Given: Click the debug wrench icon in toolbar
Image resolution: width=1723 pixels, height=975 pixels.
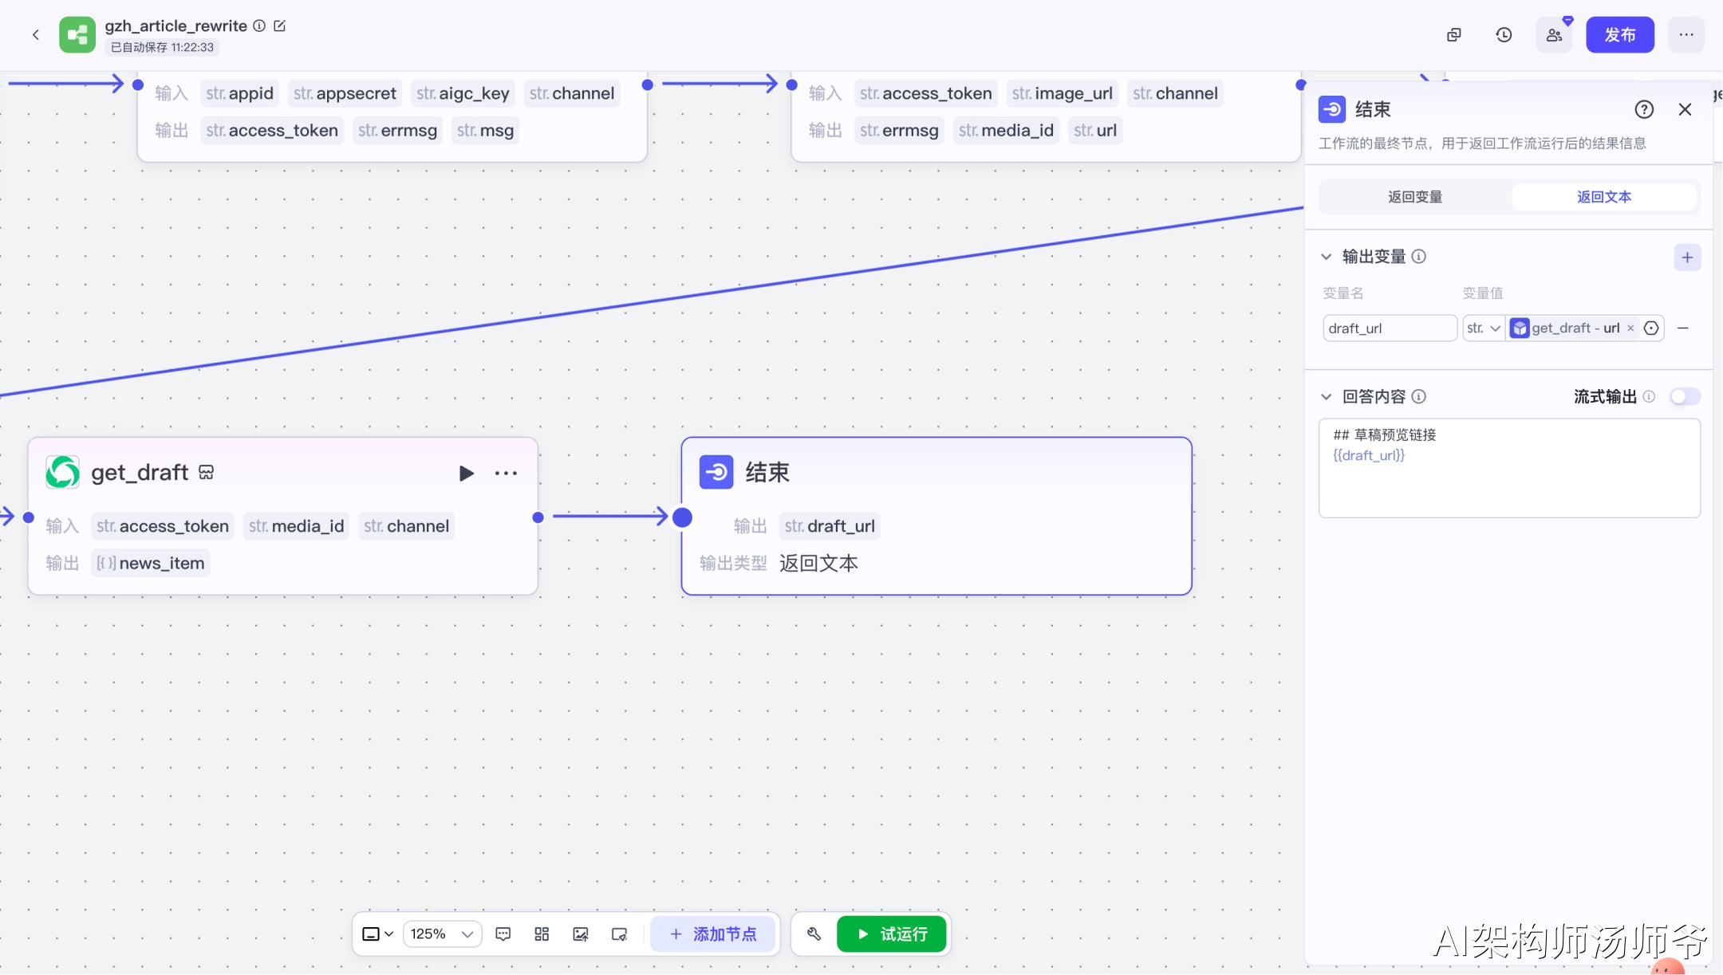Looking at the screenshot, I should 814,934.
